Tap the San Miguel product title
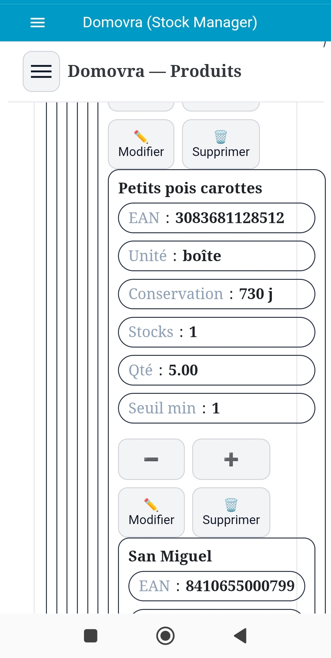The width and height of the screenshot is (331, 658). click(x=170, y=556)
